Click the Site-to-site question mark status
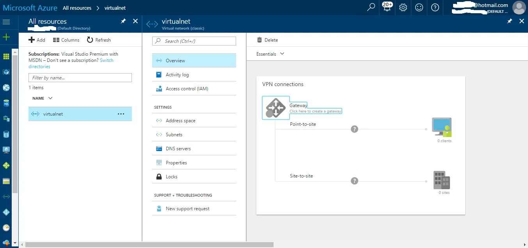This screenshot has width=528, height=248. pos(354,181)
